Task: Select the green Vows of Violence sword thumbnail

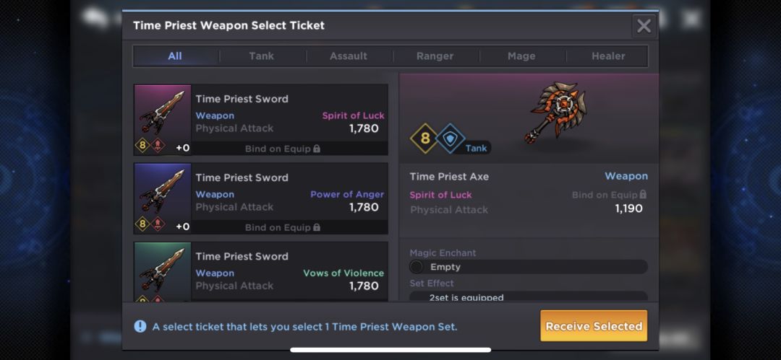Action: (x=163, y=271)
